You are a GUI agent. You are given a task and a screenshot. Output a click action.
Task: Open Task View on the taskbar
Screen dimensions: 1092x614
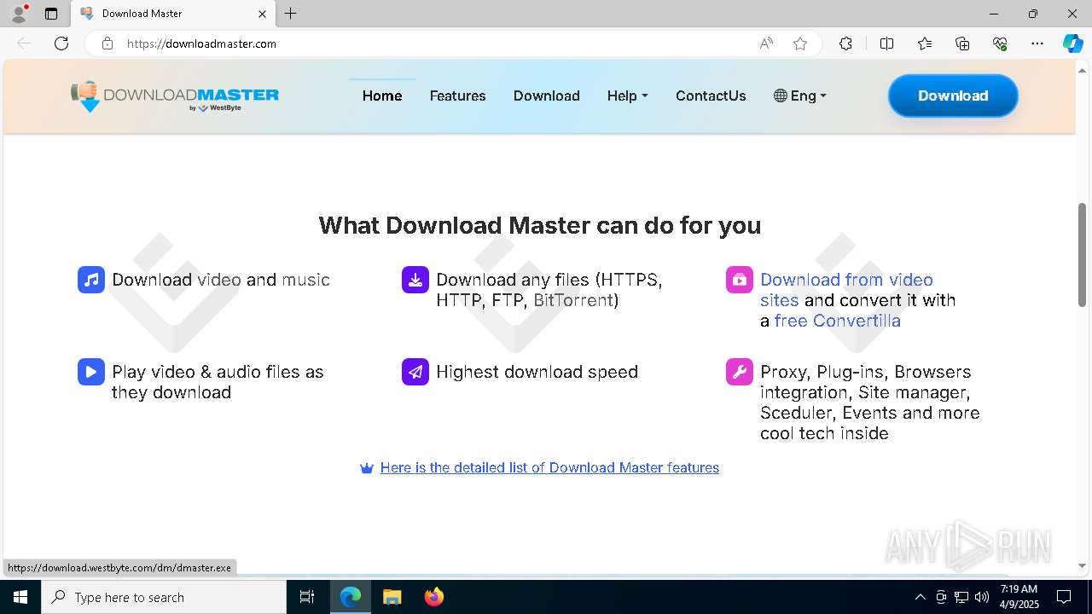coord(307,597)
